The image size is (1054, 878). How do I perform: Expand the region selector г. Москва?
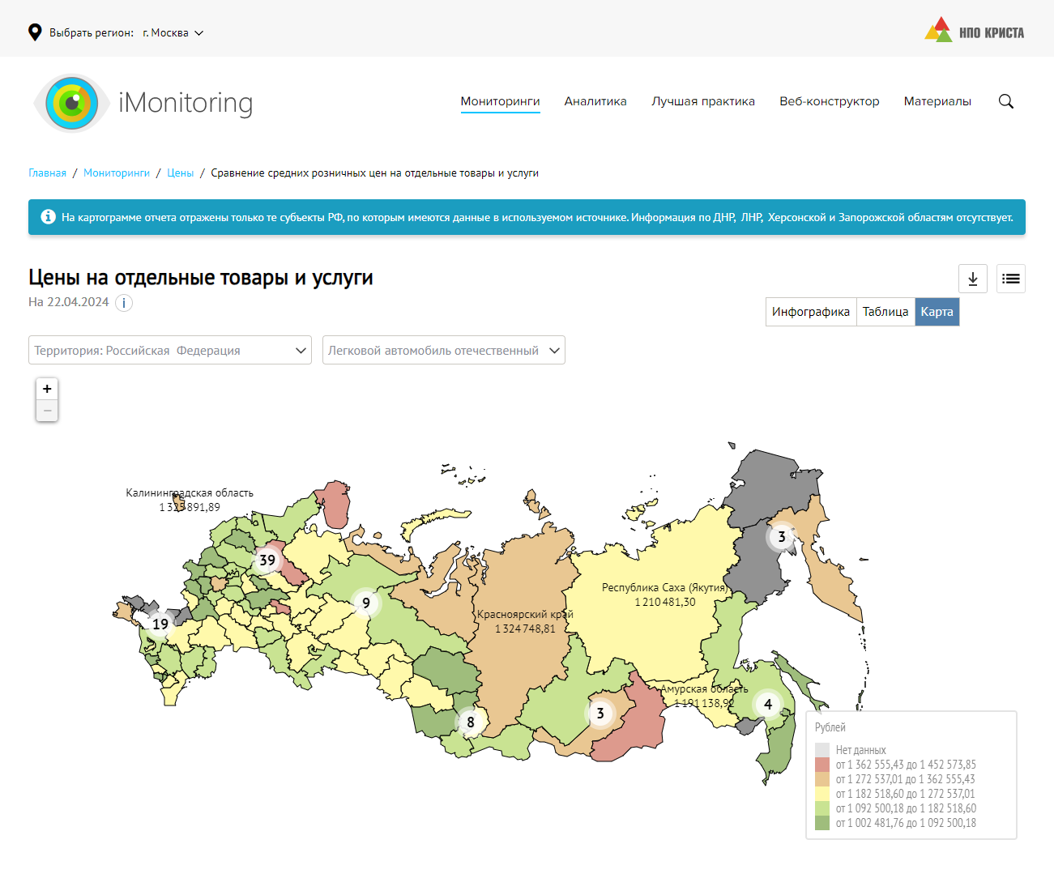pos(173,33)
